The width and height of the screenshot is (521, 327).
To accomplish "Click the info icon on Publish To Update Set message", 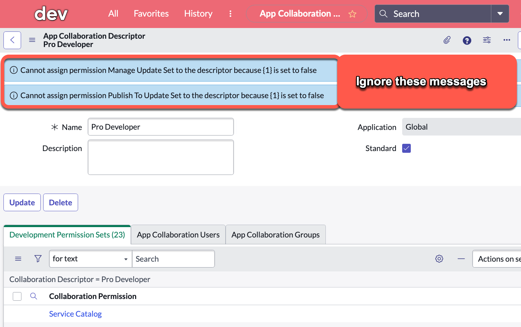I will (x=14, y=95).
